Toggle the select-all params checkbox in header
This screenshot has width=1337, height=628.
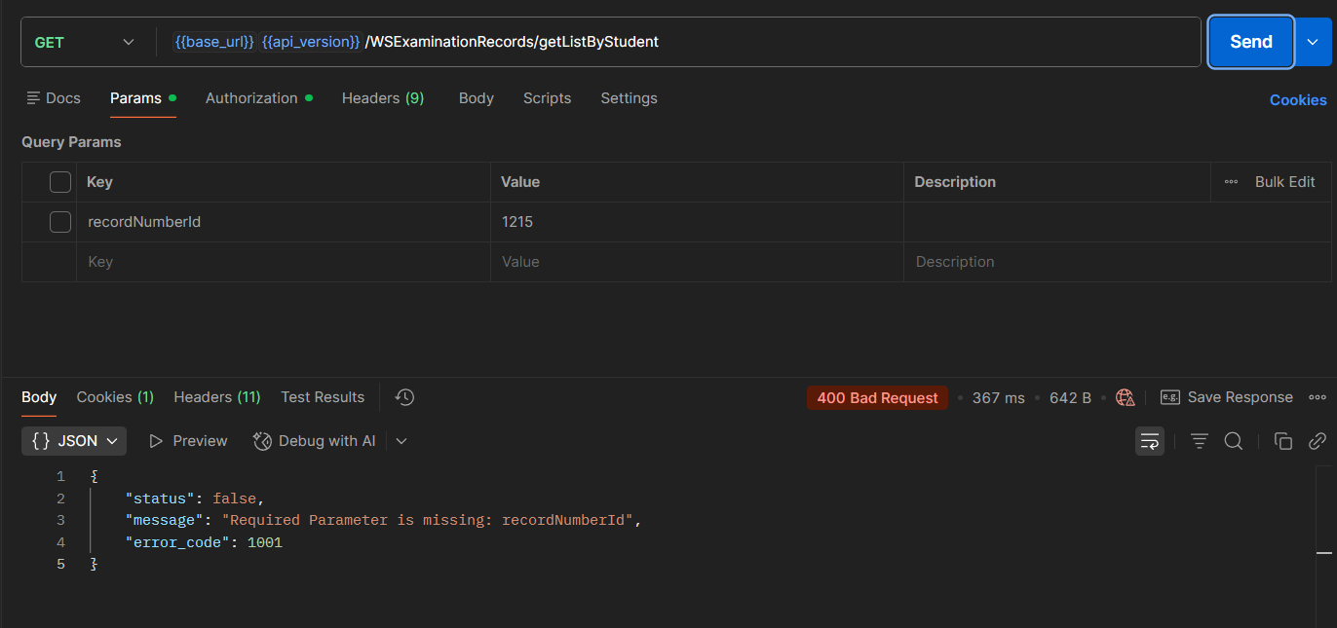[60, 182]
